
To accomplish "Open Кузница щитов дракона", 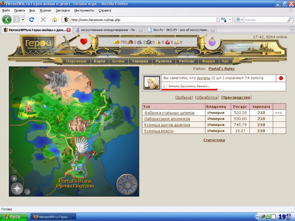I will [x=167, y=125].
